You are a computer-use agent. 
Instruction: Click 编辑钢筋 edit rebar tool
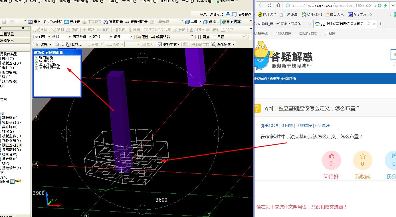pos(160,37)
